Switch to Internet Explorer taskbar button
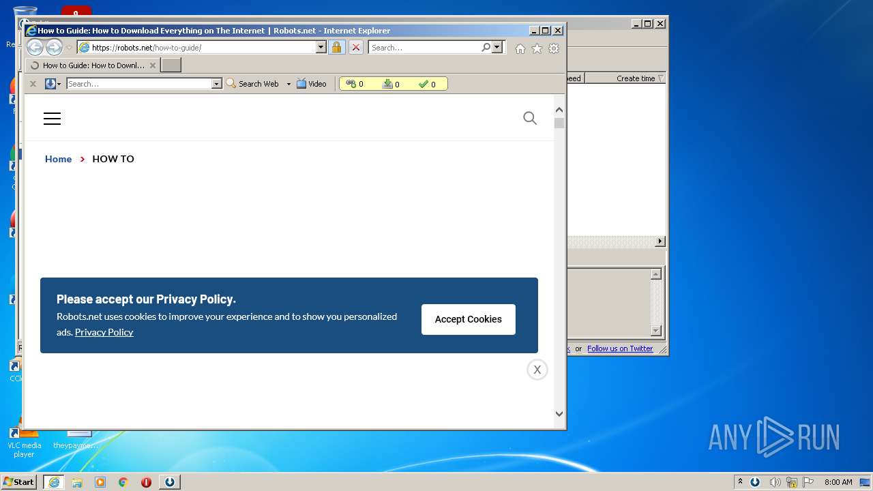The height and width of the screenshot is (491, 873). 54,482
